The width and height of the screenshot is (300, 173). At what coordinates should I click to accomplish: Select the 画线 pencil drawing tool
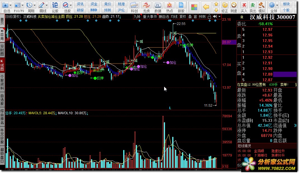click(x=41, y=5)
